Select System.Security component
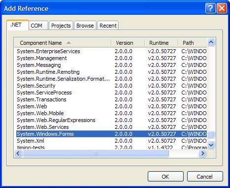This screenshot has height=188, width=230. (111, 86)
